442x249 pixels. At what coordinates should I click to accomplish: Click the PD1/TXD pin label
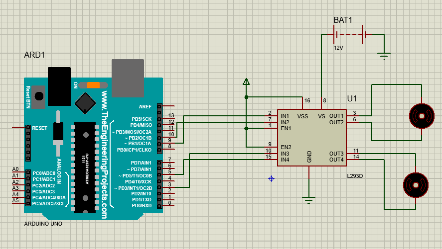pyautogui.click(x=142, y=199)
